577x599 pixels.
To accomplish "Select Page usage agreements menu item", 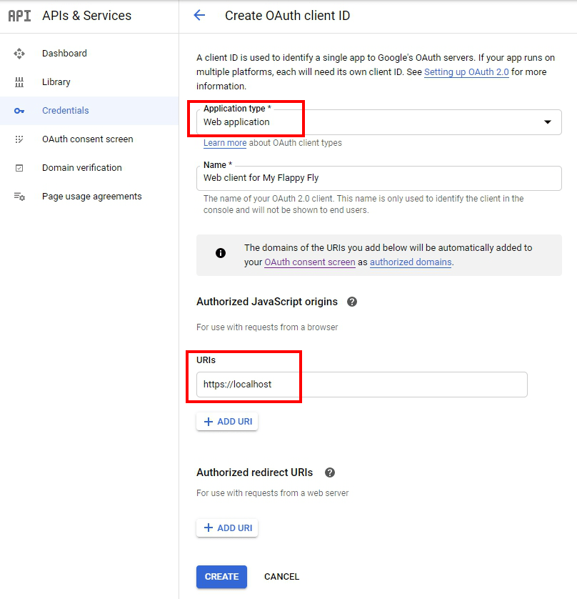I will tap(91, 197).
